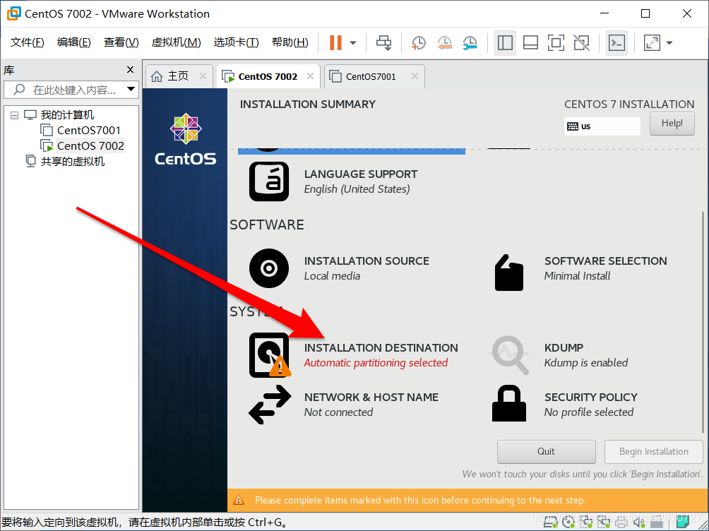Select 我的计算机 in the library tree
The height and width of the screenshot is (531, 709).
pos(67,115)
